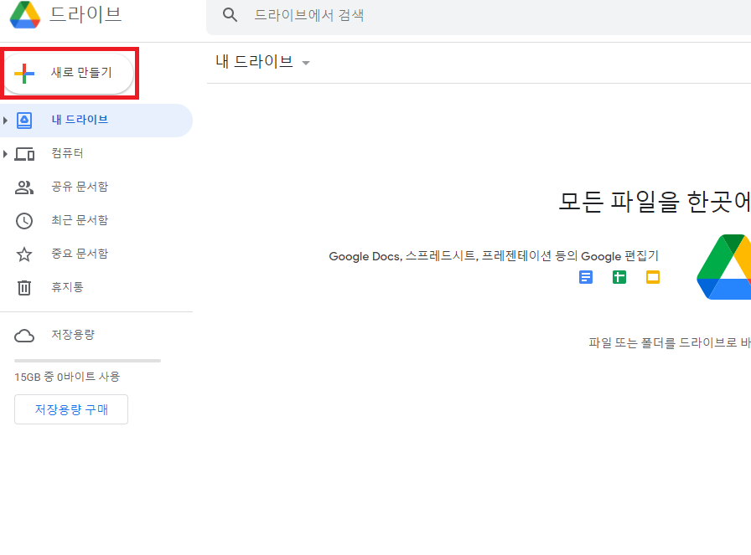The image size is (751, 555).
Task: Click the 공유 문서함 people icon
Action: pyautogui.click(x=24, y=187)
